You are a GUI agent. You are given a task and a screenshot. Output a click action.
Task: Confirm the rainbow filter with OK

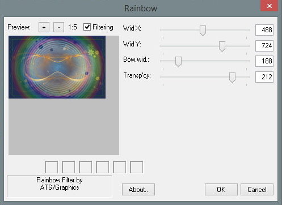[221, 190]
